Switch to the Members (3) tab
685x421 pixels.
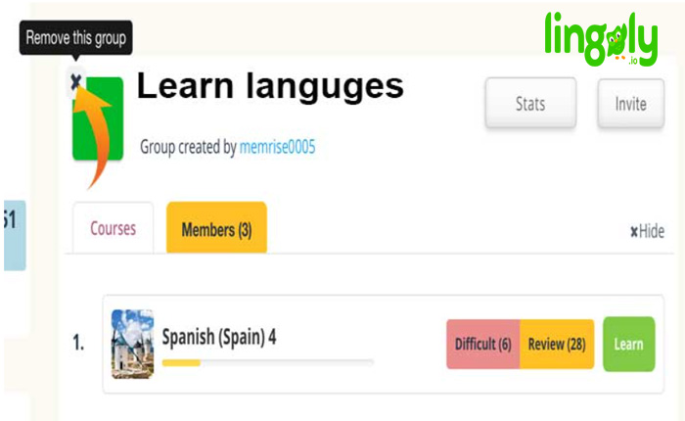point(216,230)
